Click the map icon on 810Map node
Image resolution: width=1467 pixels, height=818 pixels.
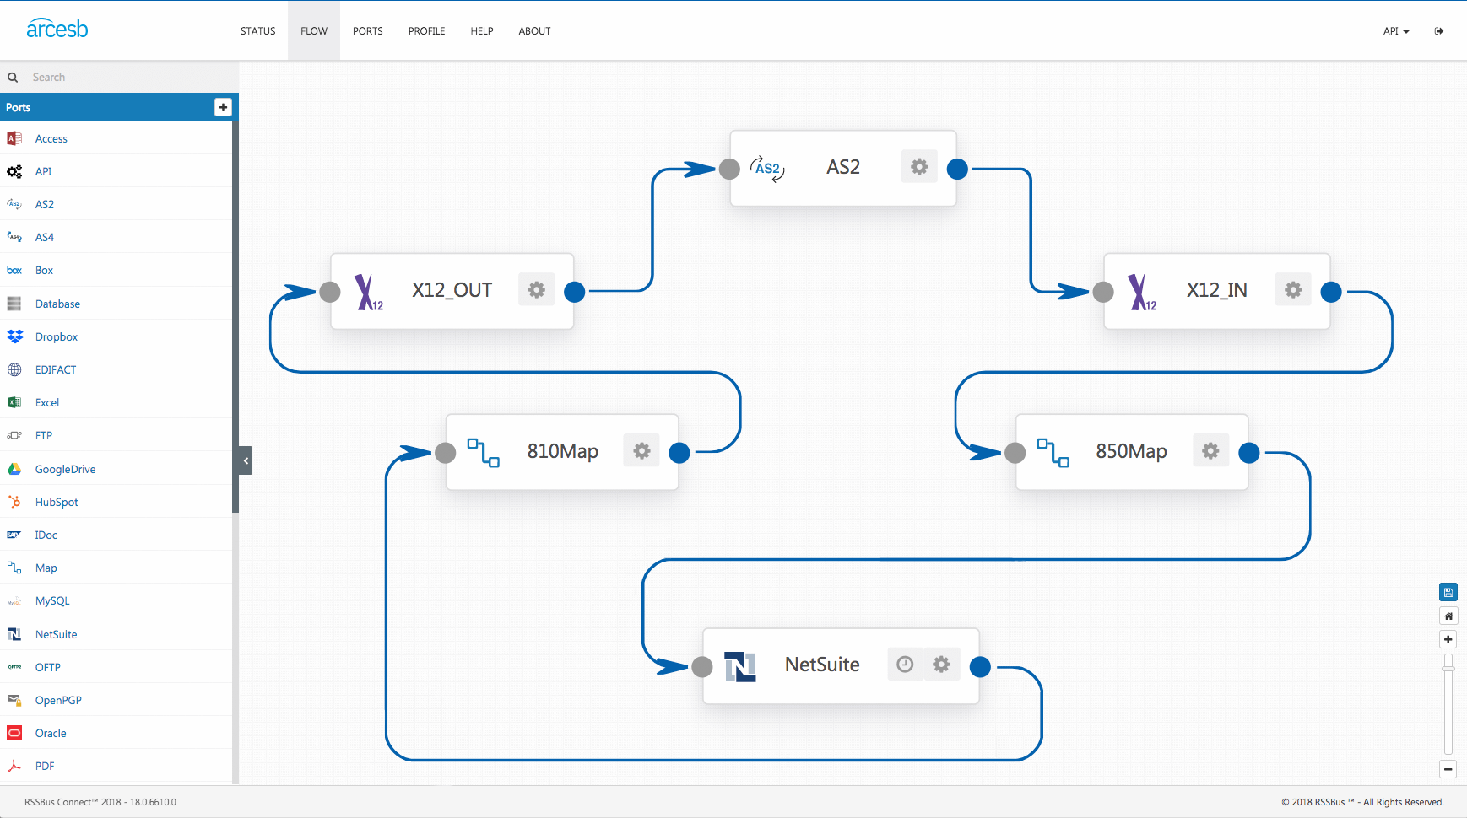pos(484,453)
